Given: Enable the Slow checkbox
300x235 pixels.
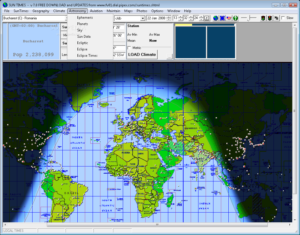Looking at the screenshot, I should pos(283,18).
